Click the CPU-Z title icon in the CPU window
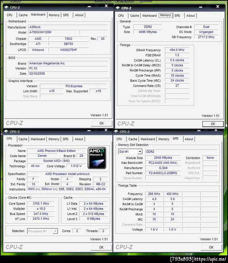 pos(6,131)
